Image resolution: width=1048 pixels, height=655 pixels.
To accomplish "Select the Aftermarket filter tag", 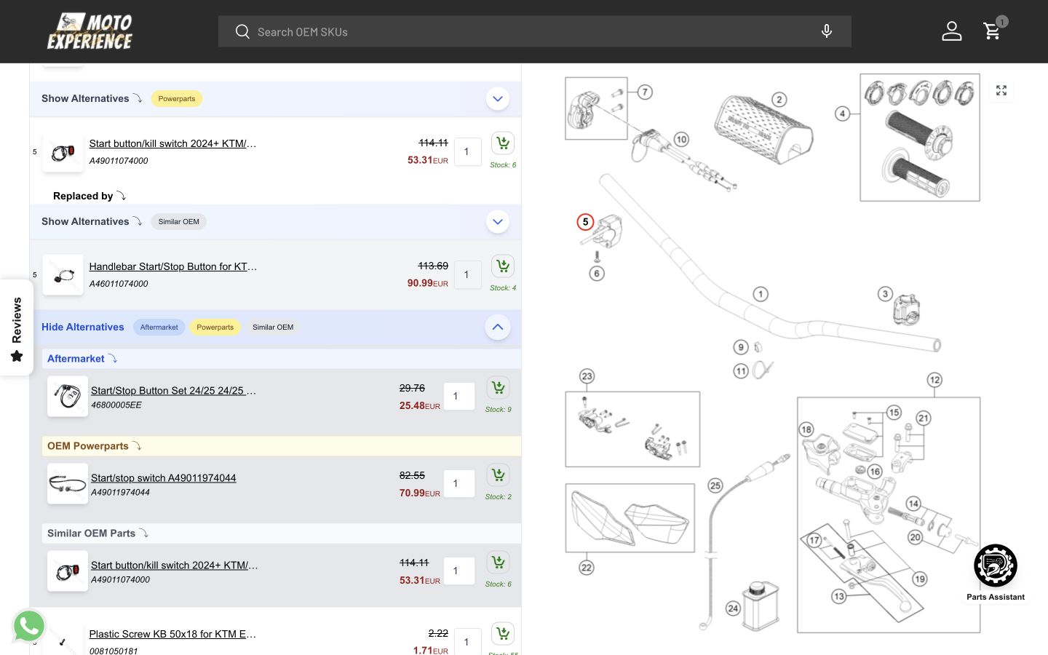I will (x=159, y=327).
